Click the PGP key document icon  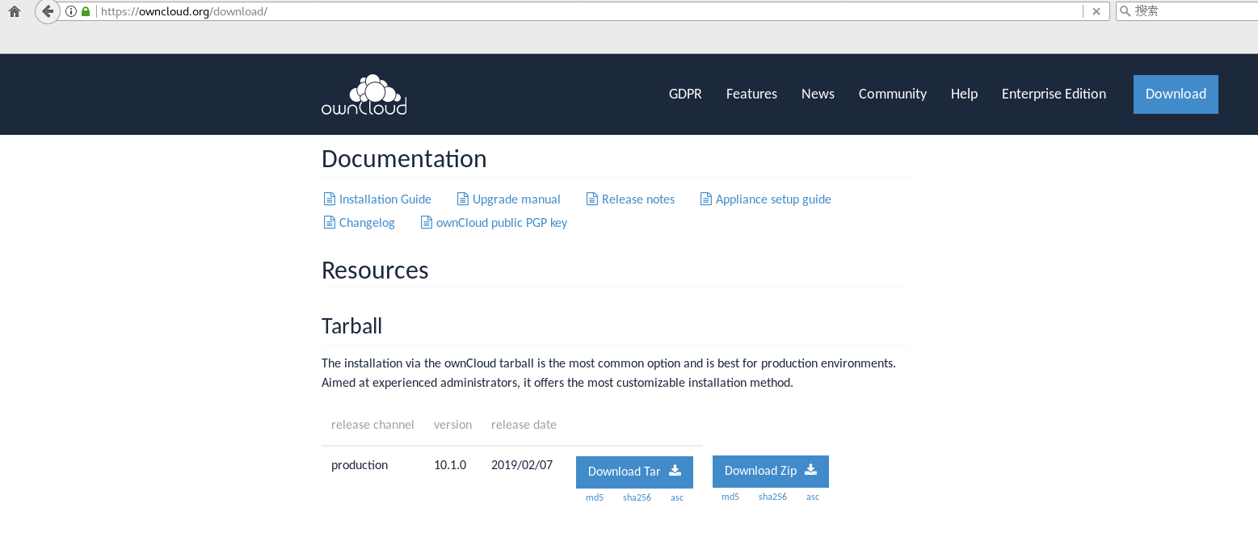tap(426, 223)
